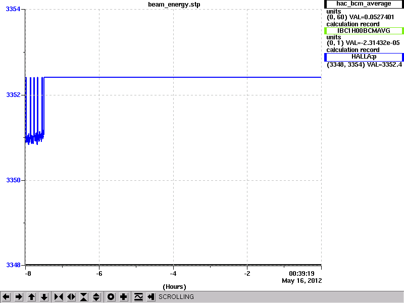Viewport: 404px width, 303px height.
Task: Zoom in horizontally (inward-pointing triangles icon)
Action: click(x=59, y=297)
